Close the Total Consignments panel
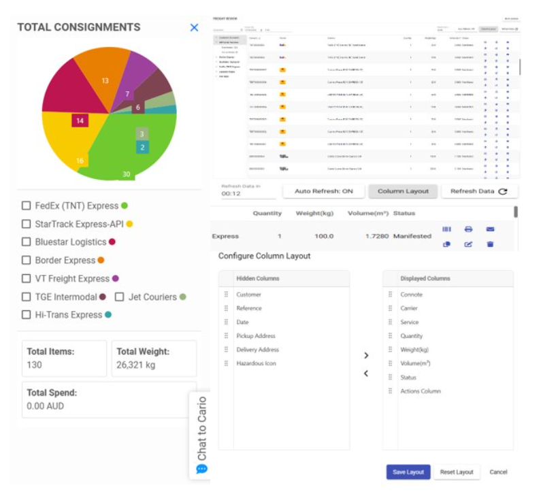 (194, 27)
